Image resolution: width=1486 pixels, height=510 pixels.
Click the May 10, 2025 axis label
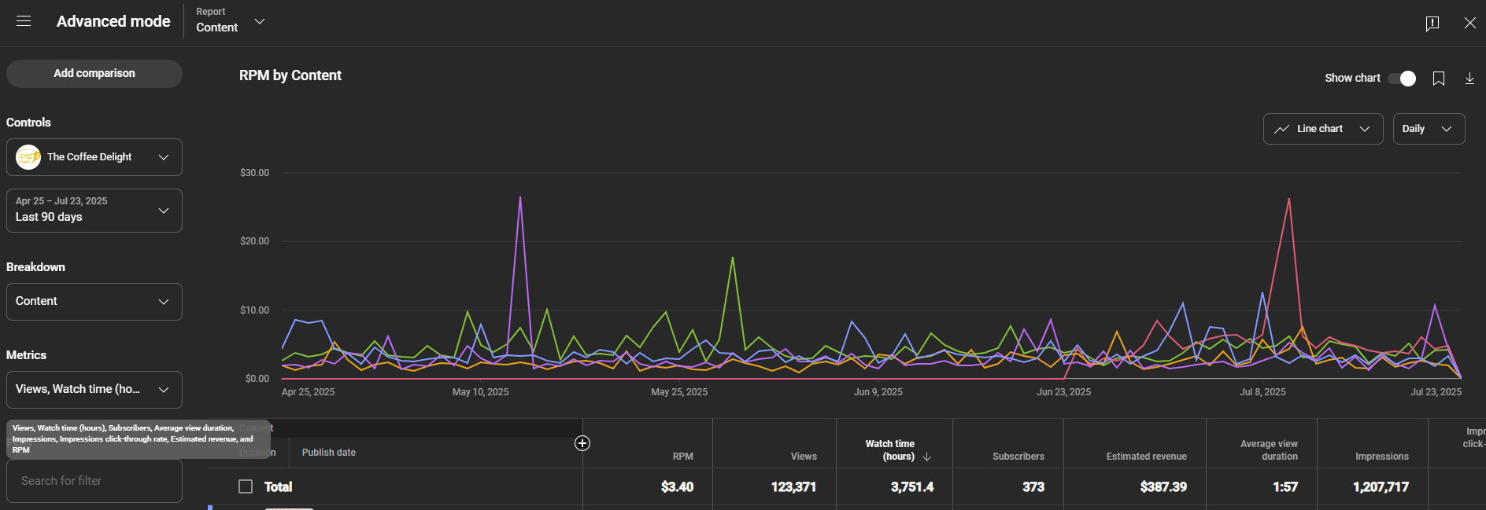tap(480, 392)
